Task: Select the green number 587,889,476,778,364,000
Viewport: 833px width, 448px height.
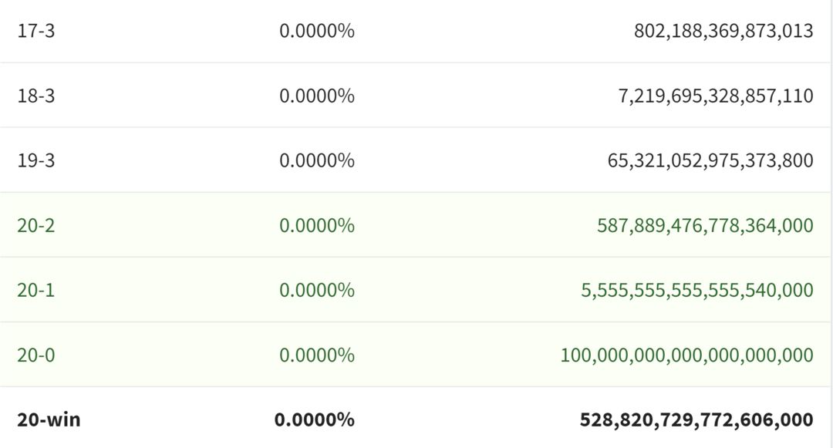Action: [x=705, y=225]
